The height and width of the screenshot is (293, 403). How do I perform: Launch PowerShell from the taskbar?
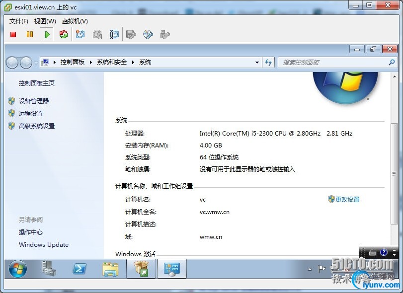pyautogui.click(x=79, y=269)
